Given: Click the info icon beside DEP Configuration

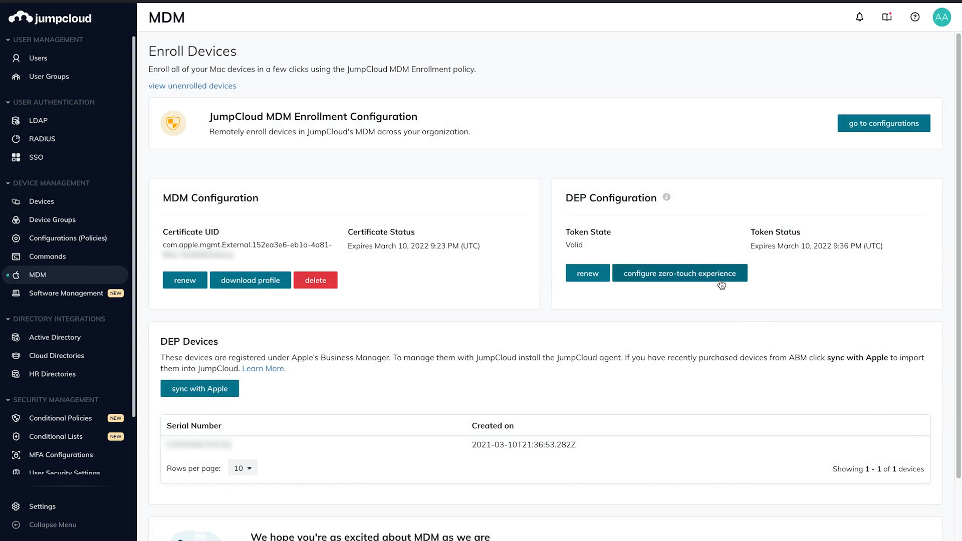Looking at the screenshot, I should [666, 197].
